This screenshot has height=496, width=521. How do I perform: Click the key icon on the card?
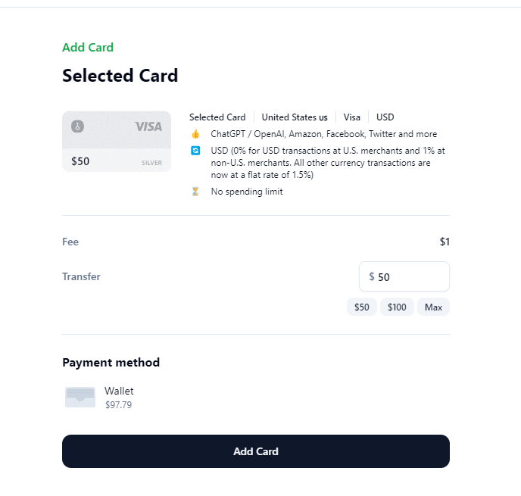point(77,126)
